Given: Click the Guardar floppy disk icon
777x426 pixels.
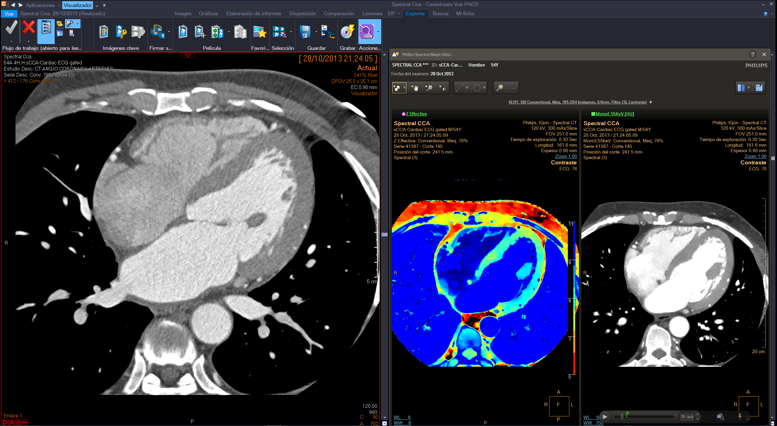Looking at the screenshot, I should click(x=305, y=32).
